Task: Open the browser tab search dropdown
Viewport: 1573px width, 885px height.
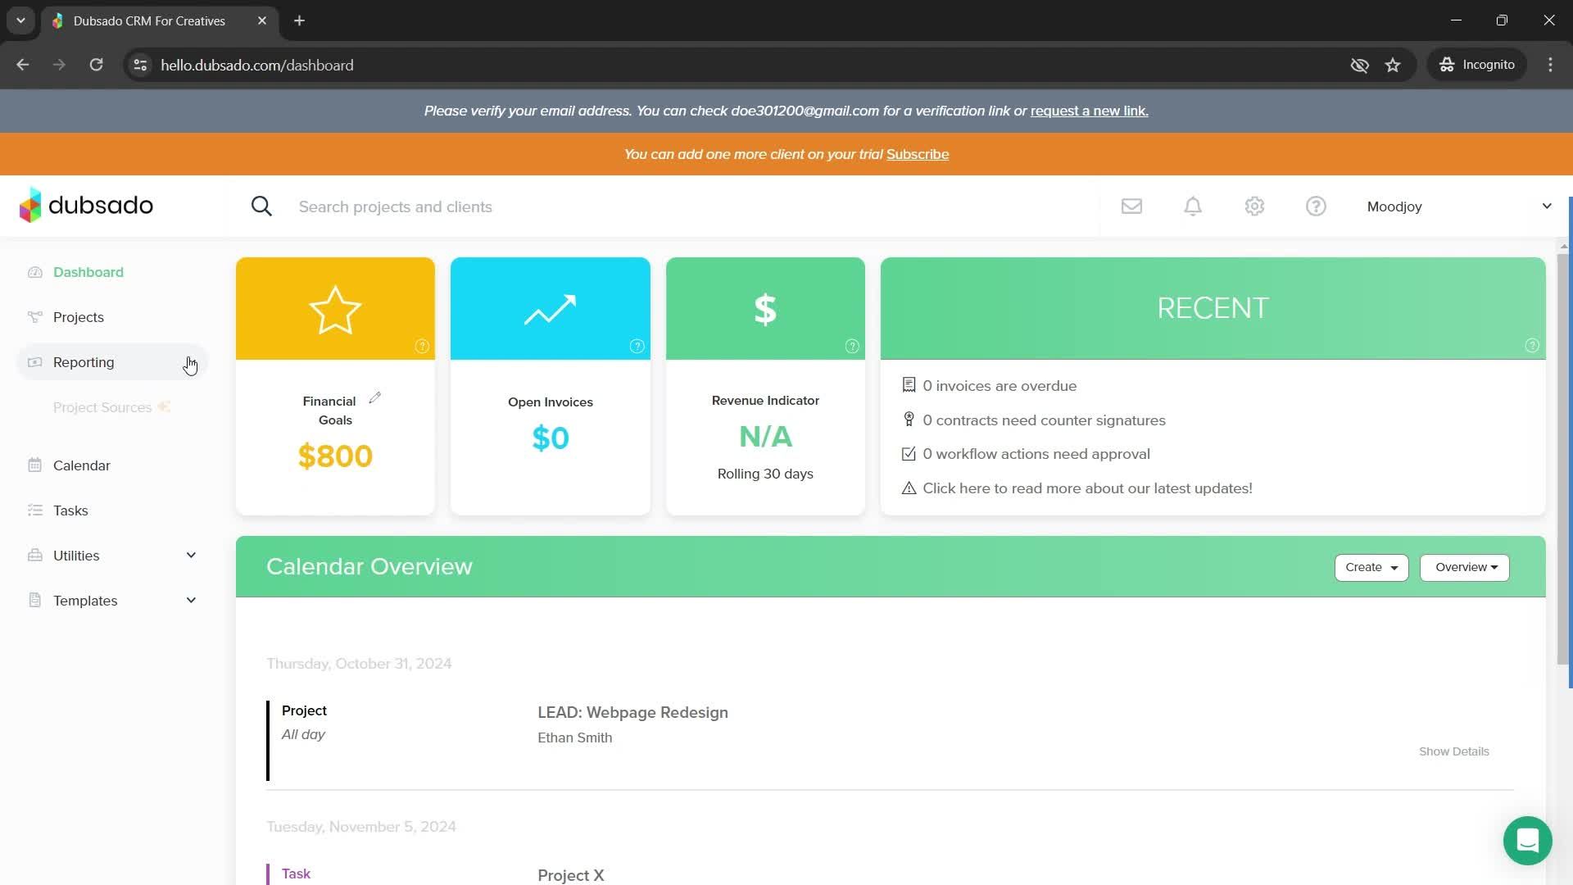Action: click(20, 20)
